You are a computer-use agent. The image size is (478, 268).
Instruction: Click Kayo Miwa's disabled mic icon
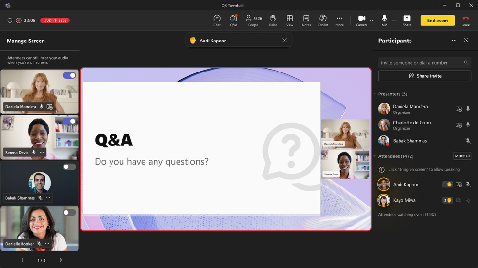coord(468,200)
